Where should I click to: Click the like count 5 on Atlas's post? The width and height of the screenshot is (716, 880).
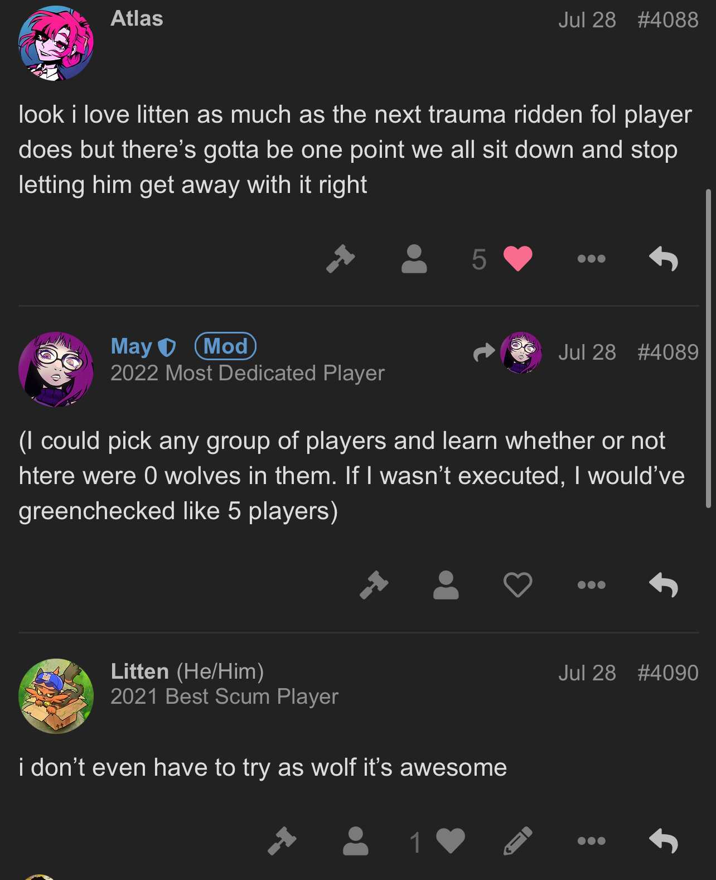click(x=479, y=259)
